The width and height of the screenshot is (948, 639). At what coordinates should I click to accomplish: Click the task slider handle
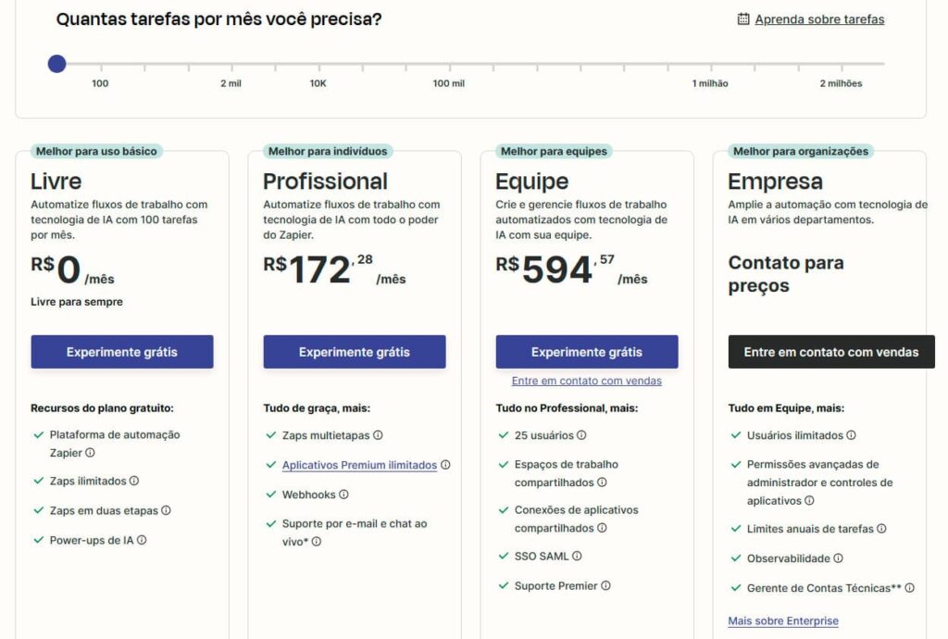point(56,64)
